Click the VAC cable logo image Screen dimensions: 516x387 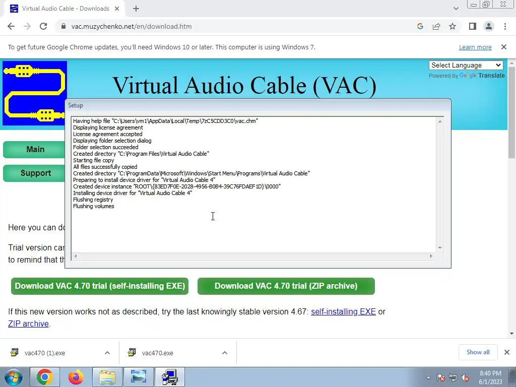35,93
